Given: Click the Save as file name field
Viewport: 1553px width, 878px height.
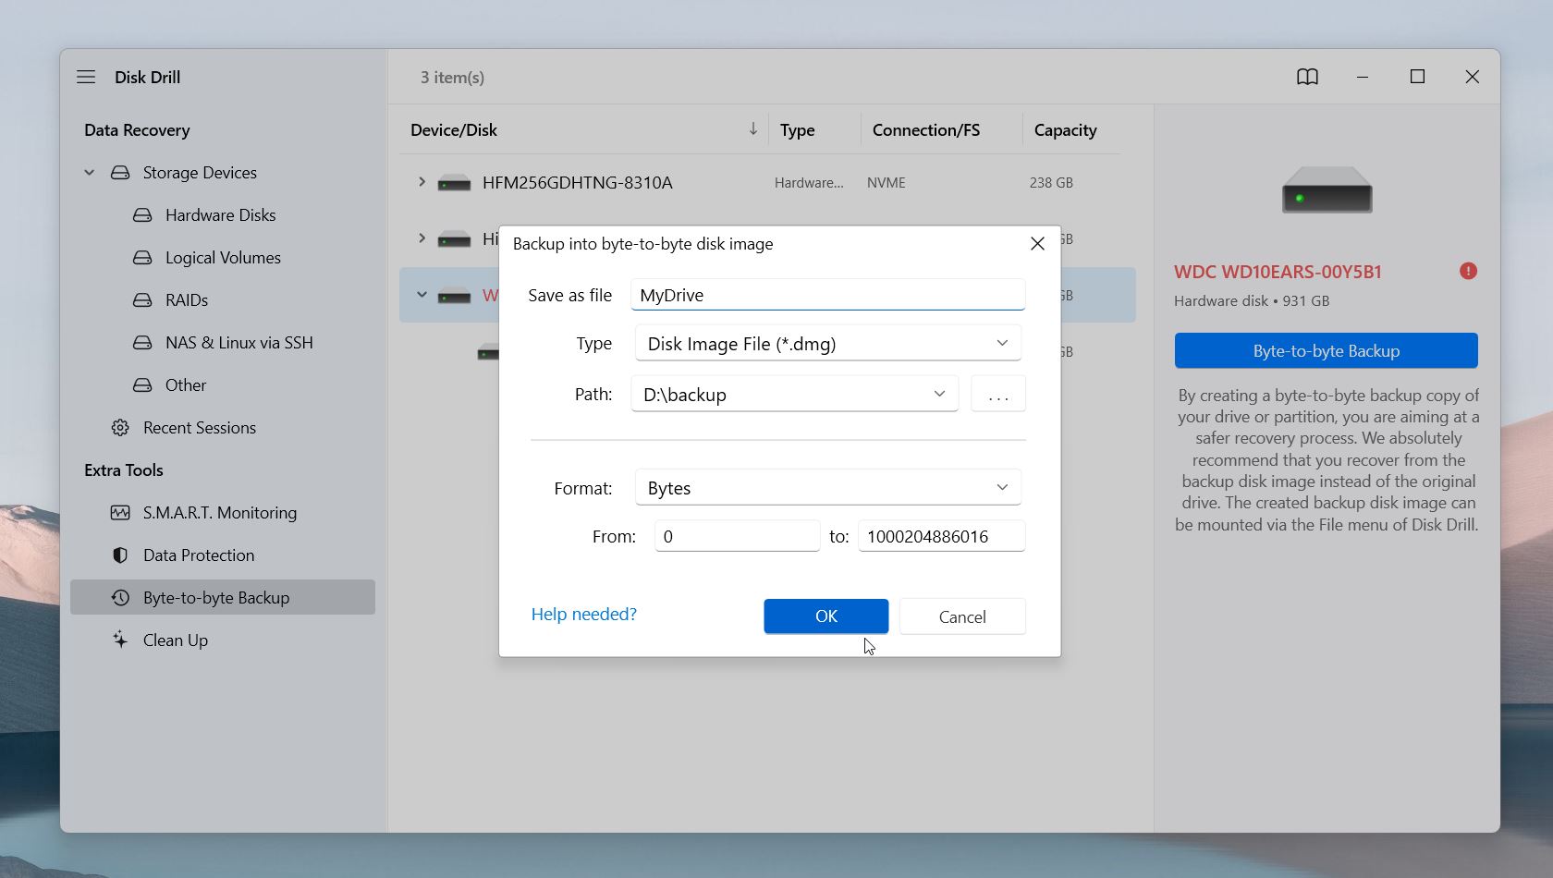Looking at the screenshot, I should (828, 295).
